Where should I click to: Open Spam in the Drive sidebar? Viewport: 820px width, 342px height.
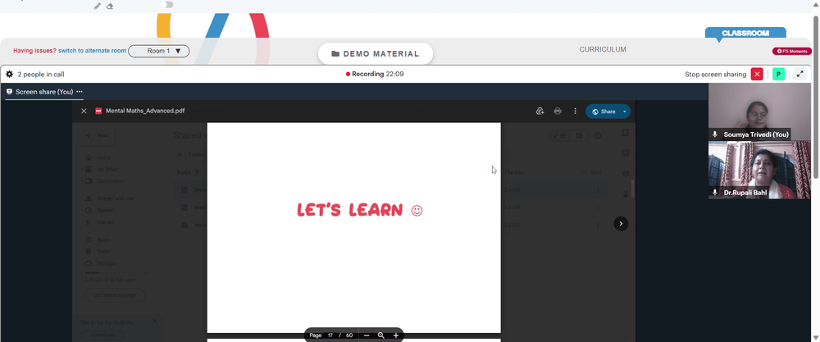[98, 239]
